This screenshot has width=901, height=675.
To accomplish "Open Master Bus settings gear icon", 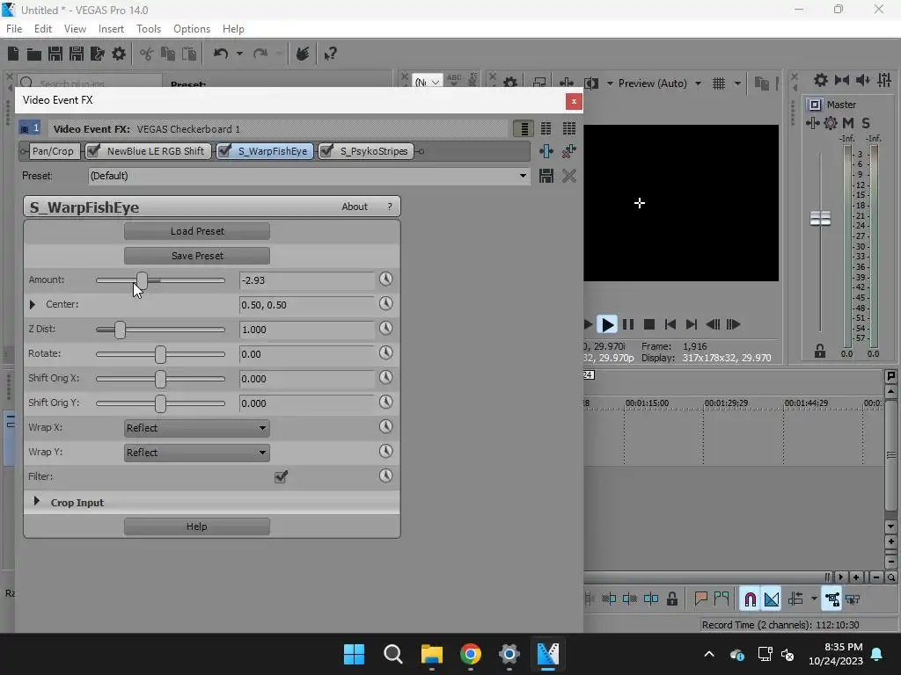I will [821, 80].
